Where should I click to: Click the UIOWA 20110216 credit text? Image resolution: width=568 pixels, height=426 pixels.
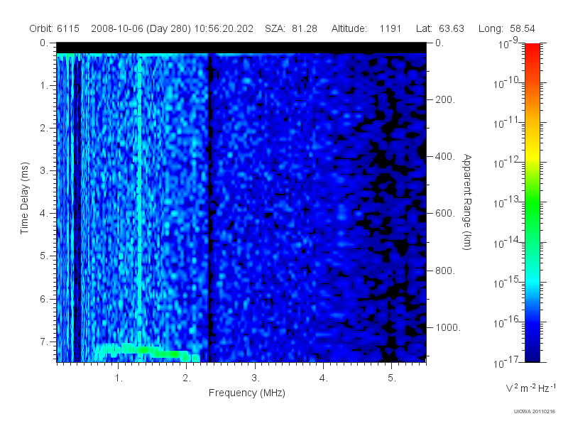535,412
